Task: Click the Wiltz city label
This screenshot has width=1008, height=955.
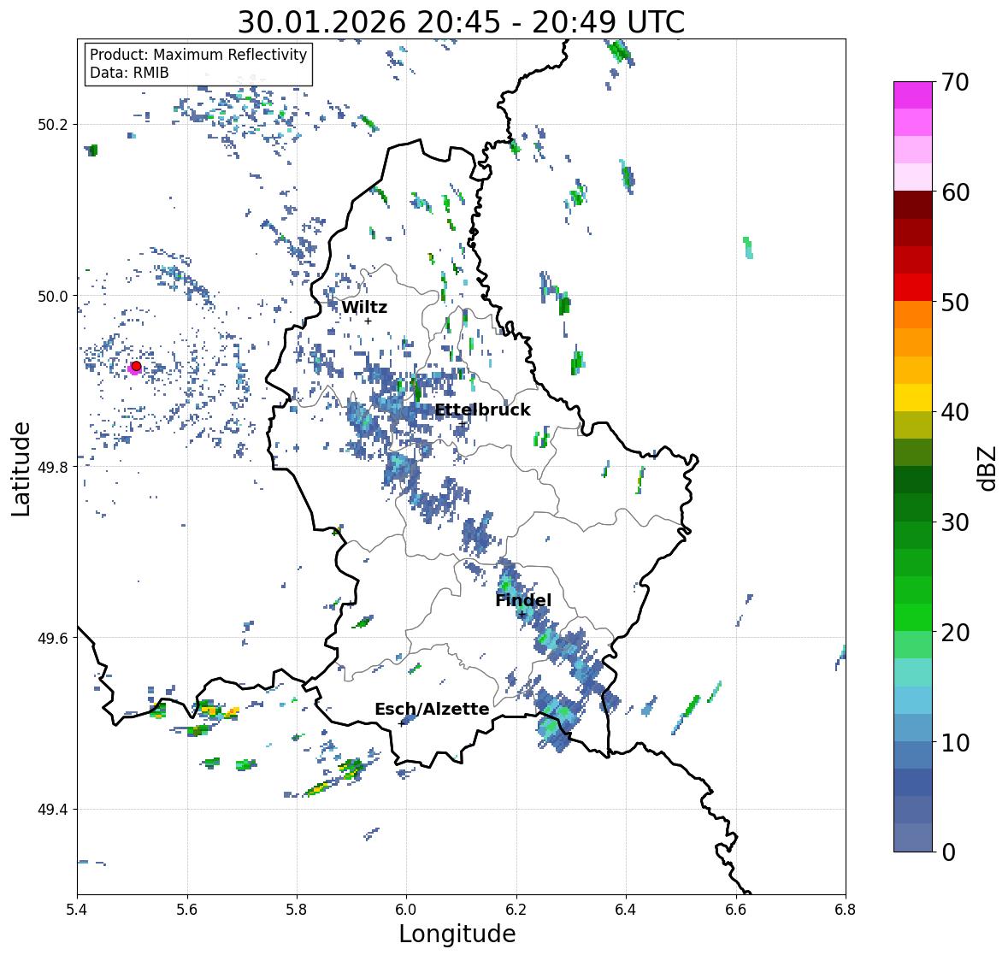Action: (364, 307)
